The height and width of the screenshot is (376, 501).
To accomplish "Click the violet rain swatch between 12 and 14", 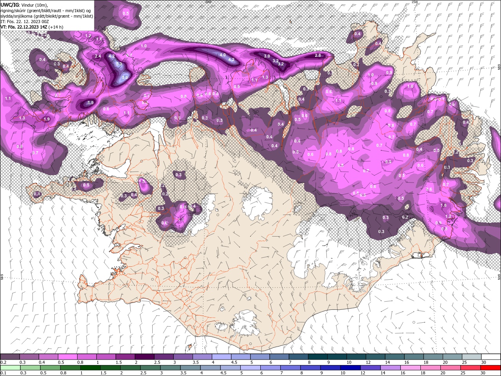I will [x=370, y=367].
